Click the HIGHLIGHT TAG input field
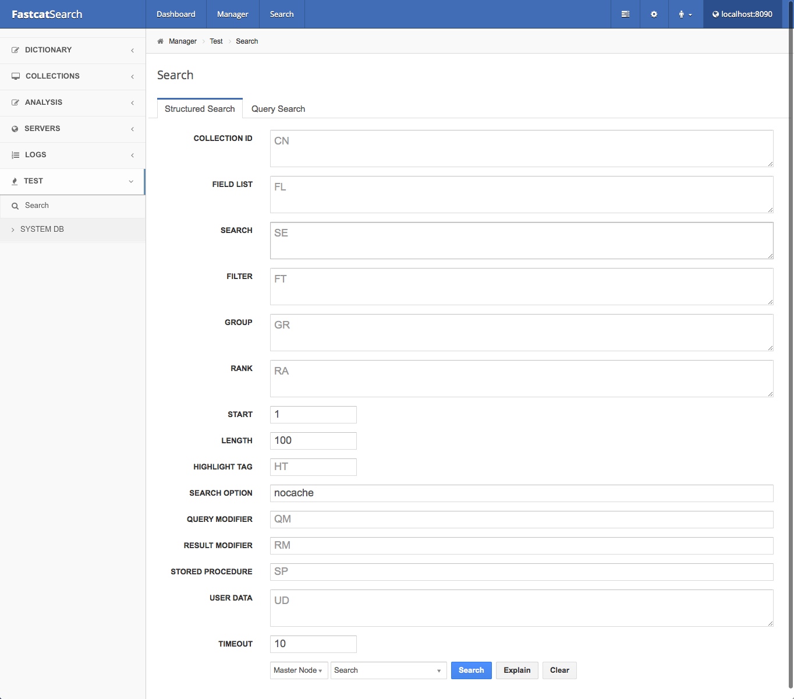 [x=313, y=467]
